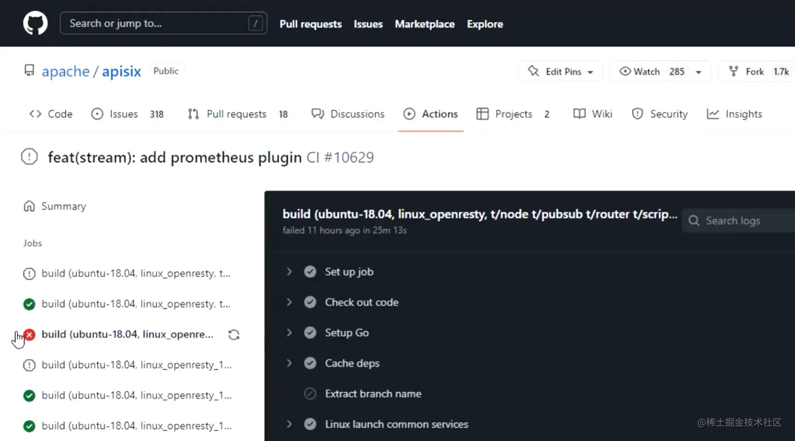The image size is (795, 441).
Task: Click the magnifier icon in Search logs
Action: coord(694,221)
